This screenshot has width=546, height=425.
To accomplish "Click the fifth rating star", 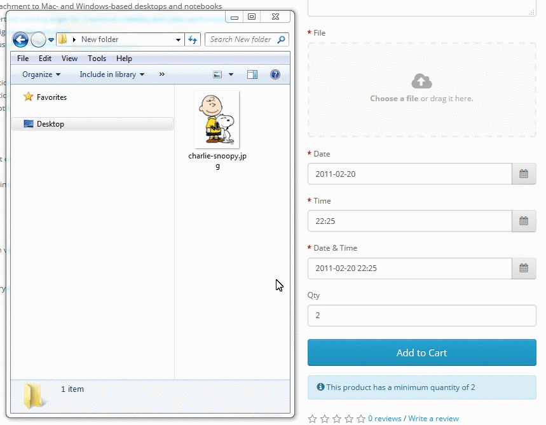I will [361, 419].
